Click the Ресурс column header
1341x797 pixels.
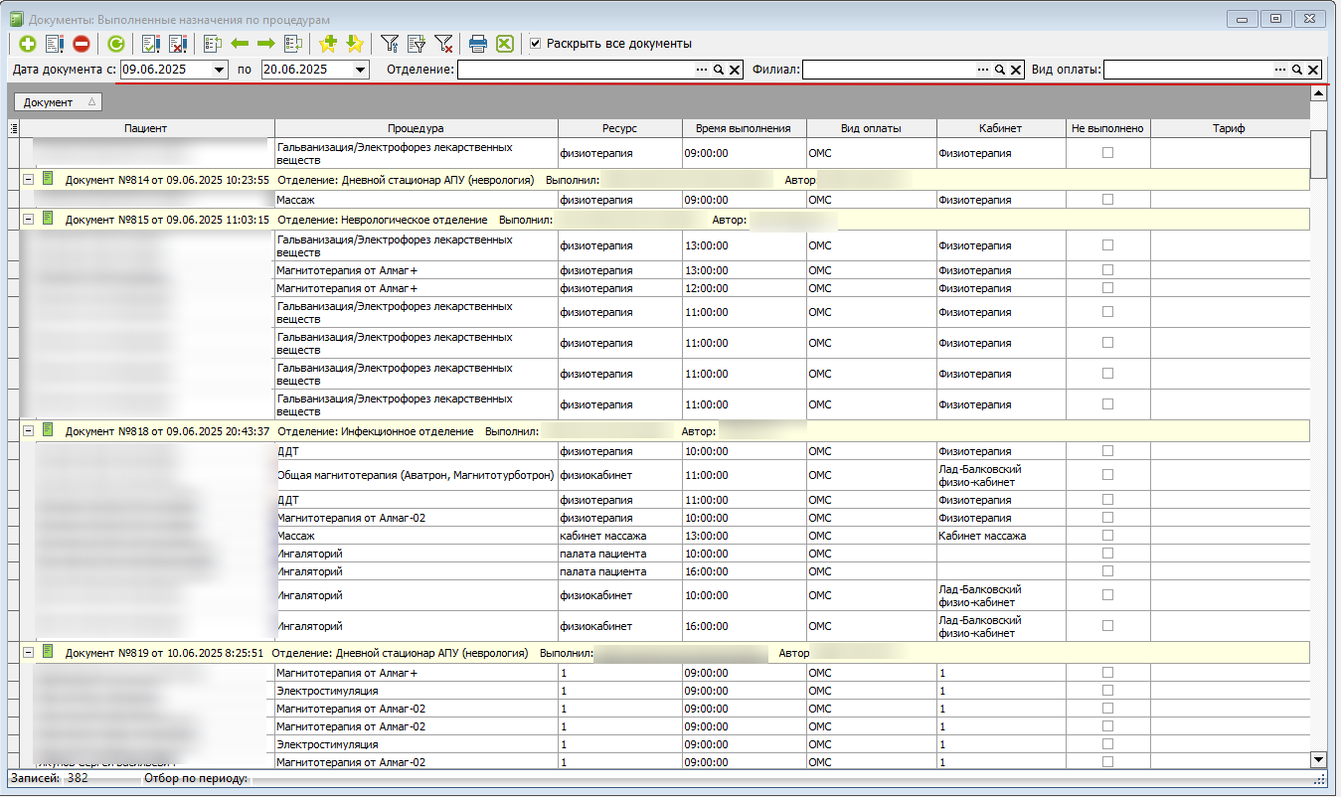coord(619,128)
